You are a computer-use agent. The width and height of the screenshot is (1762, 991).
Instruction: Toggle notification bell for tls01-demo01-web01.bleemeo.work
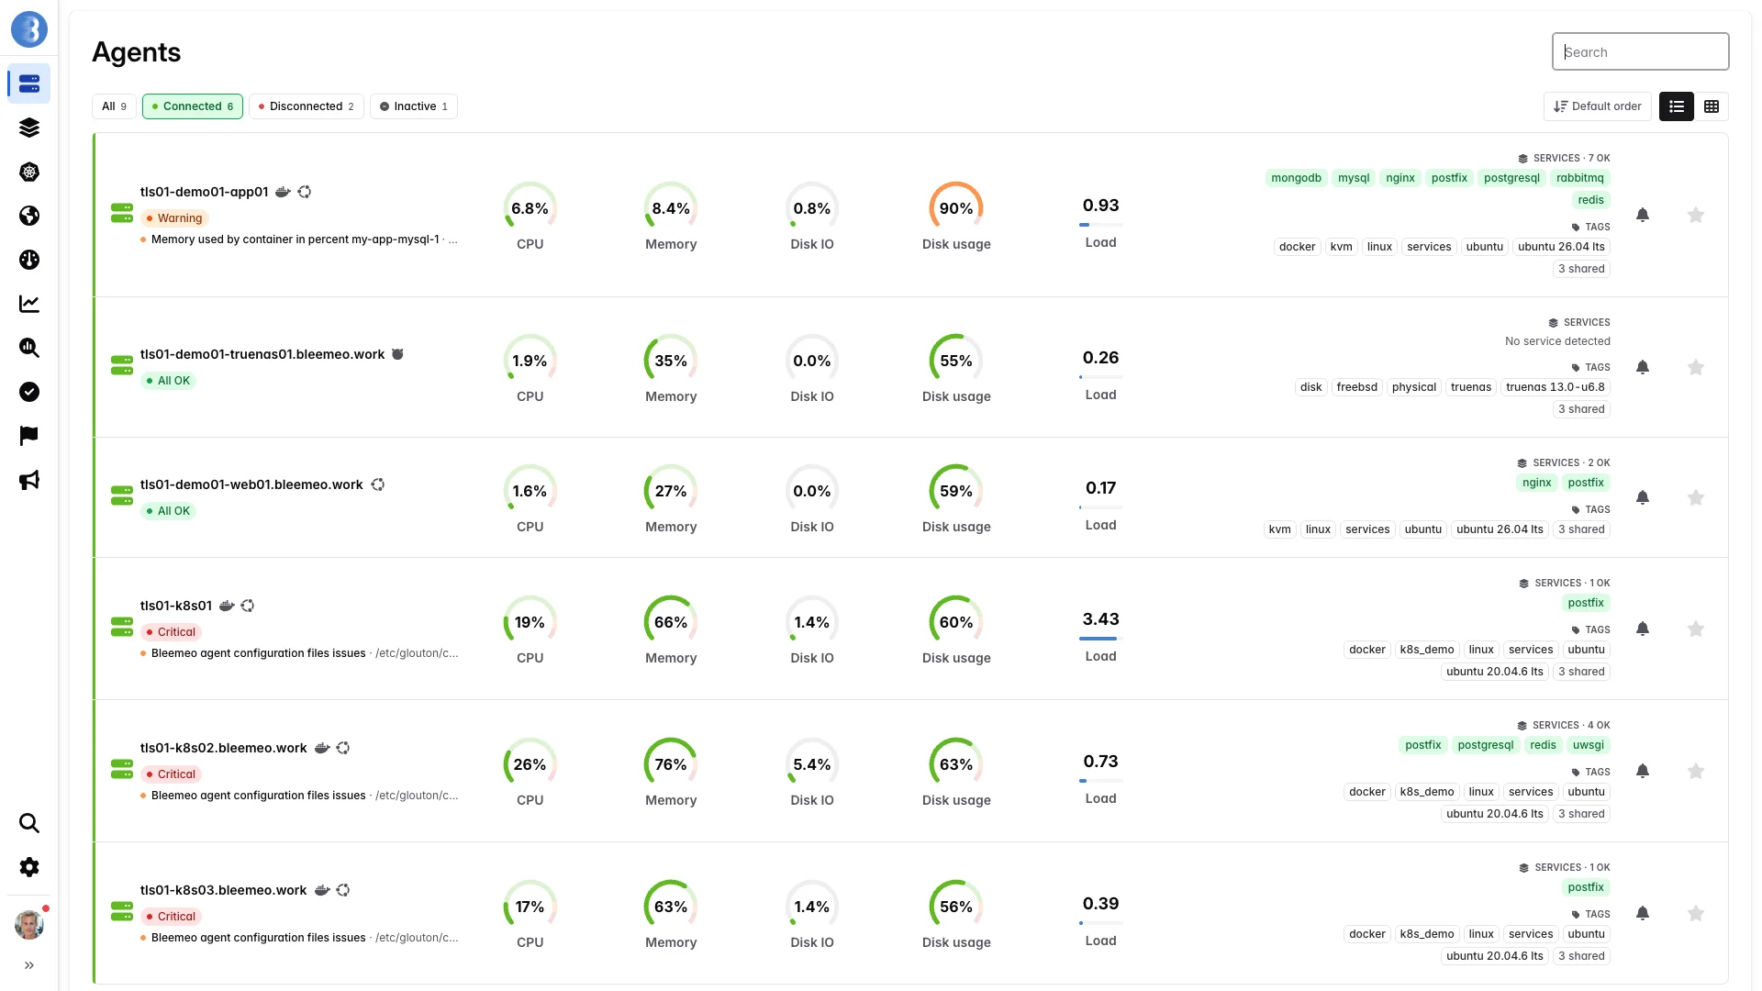click(x=1643, y=497)
